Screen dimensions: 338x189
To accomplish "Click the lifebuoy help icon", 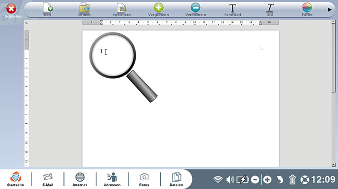I will pyautogui.click(x=305, y=180).
